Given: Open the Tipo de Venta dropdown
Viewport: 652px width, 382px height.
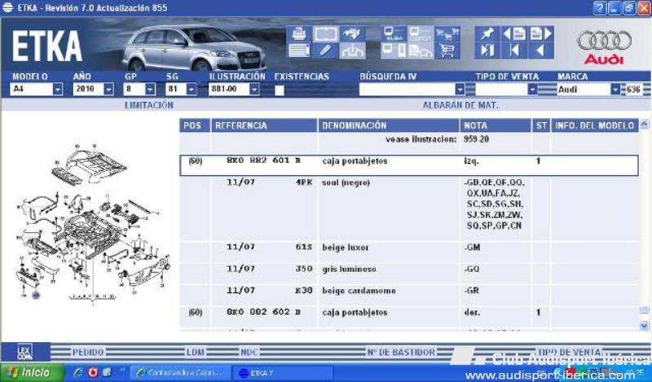Looking at the screenshot, I should (x=532, y=90).
